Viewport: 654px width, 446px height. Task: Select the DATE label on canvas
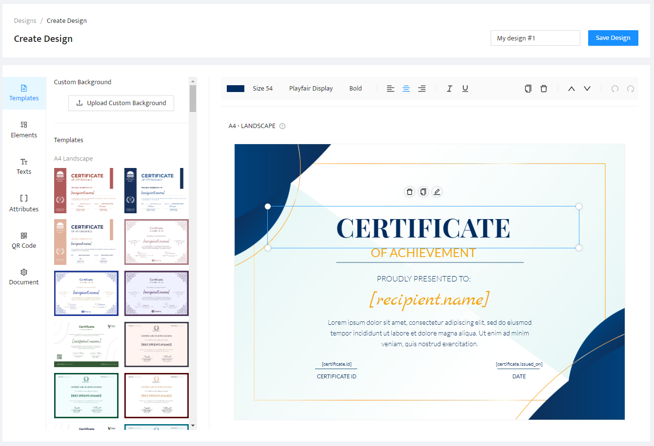pos(519,376)
